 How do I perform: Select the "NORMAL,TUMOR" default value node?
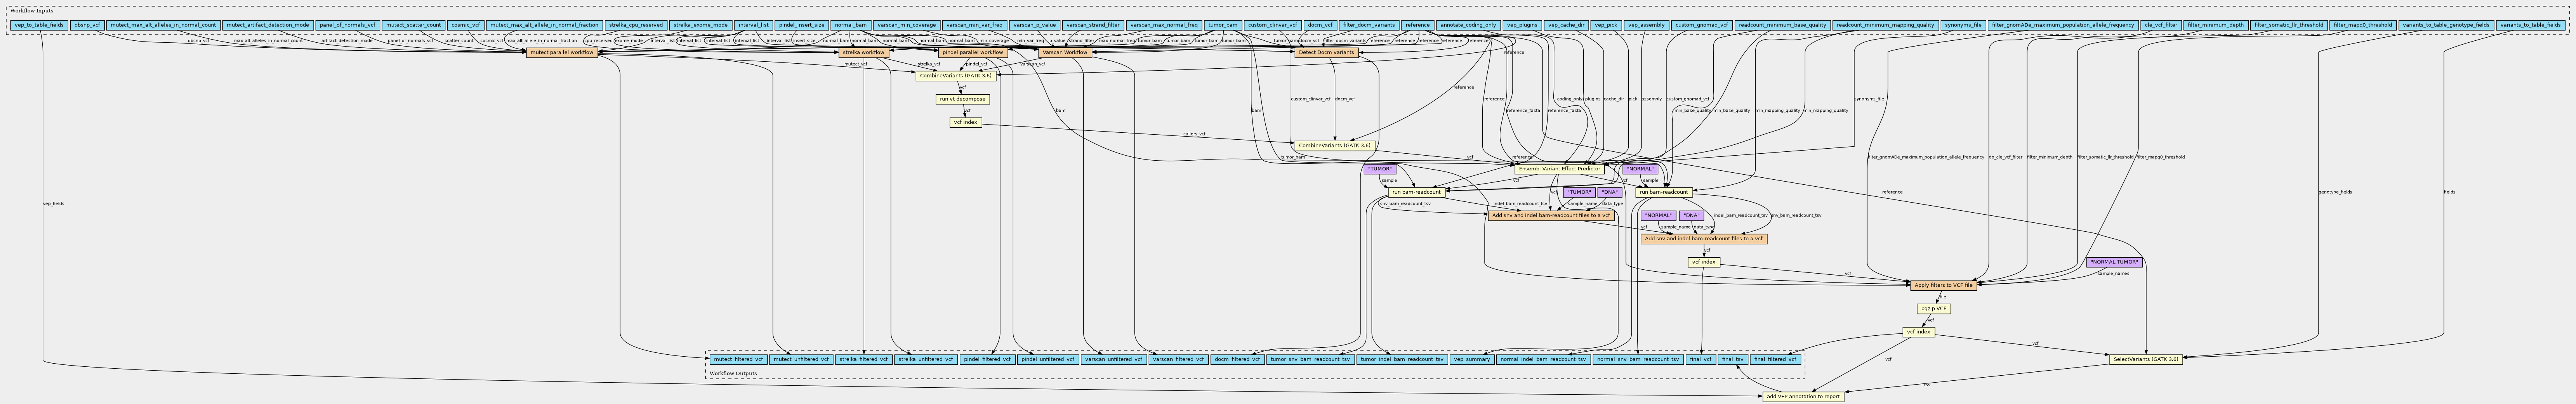pos(2115,262)
